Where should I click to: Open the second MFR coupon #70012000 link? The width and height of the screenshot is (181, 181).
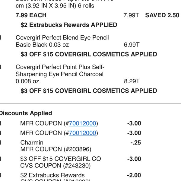click(82, 133)
